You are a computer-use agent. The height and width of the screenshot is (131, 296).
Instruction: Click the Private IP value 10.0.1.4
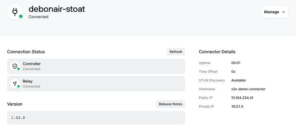pos(237,106)
